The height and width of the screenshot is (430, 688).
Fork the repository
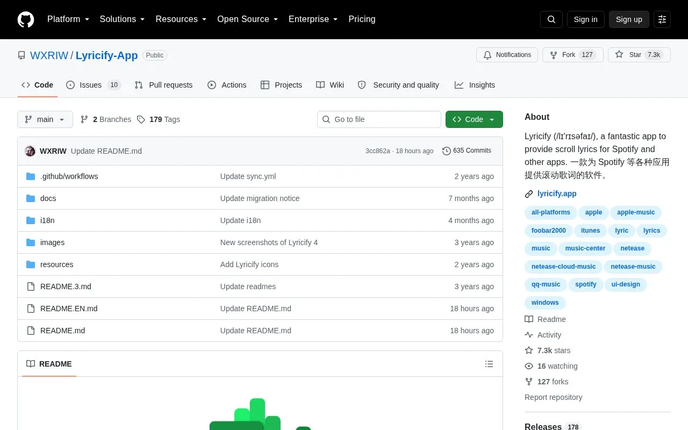click(573, 55)
